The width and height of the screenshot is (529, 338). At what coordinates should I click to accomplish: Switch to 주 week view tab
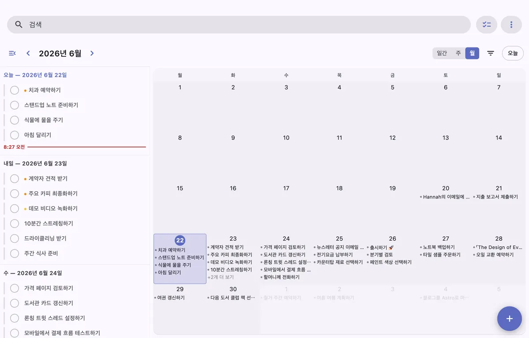[458, 53]
